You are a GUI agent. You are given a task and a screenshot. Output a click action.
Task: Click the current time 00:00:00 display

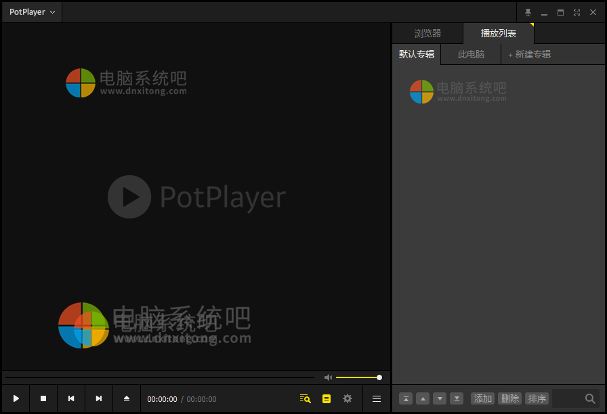[162, 399]
